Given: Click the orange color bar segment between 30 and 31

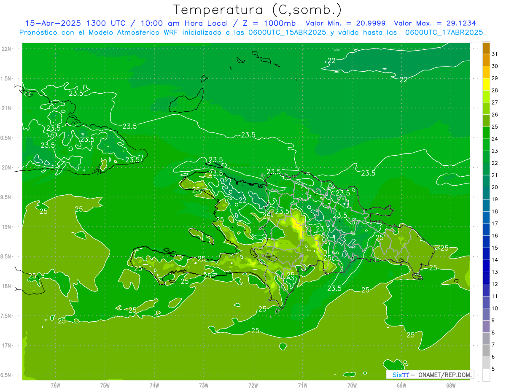Looking at the screenshot, I should click(x=486, y=60).
